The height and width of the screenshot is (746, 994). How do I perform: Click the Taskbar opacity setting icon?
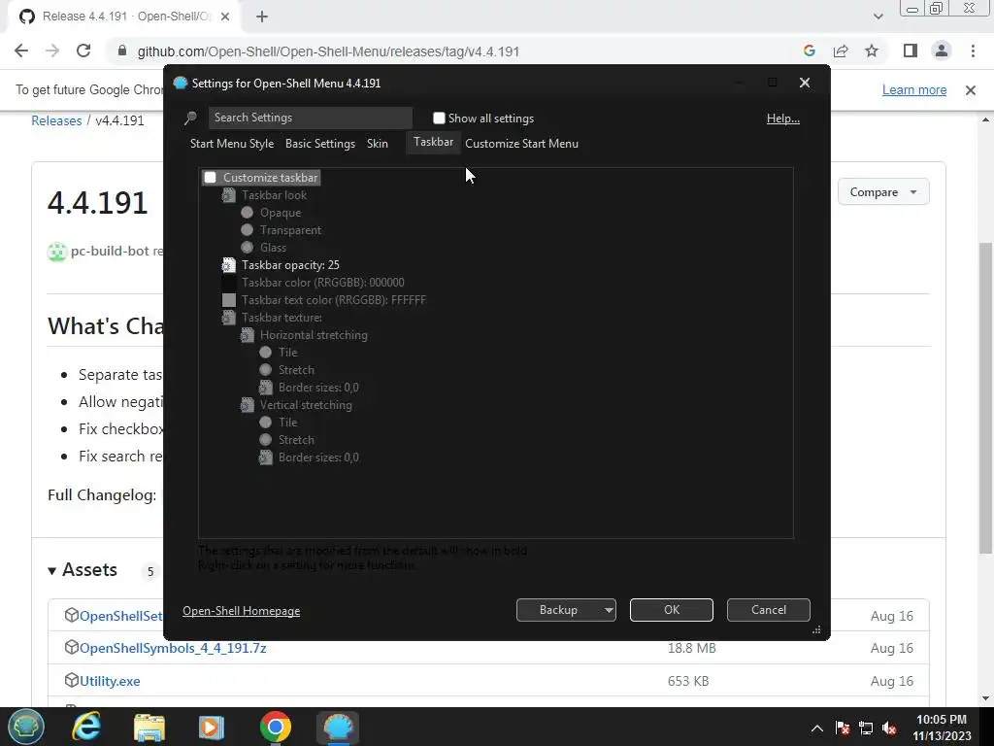(x=229, y=265)
